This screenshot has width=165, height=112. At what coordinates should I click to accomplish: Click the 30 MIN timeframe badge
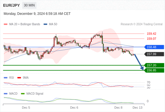(x=29, y=5)
